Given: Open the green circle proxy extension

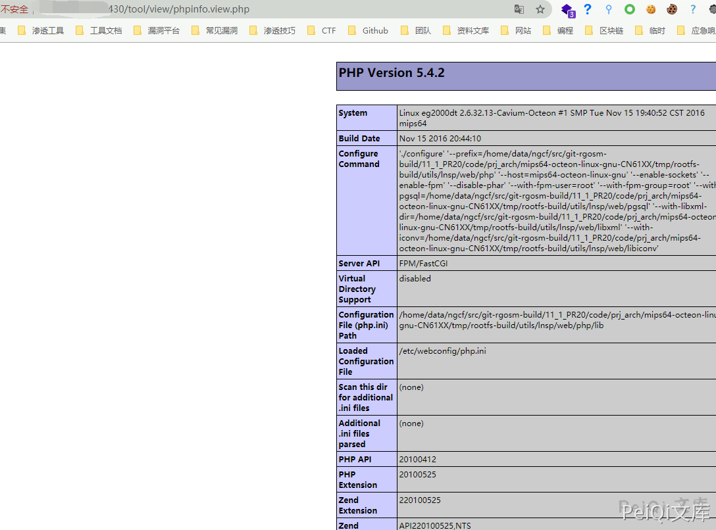Looking at the screenshot, I should click(629, 10).
